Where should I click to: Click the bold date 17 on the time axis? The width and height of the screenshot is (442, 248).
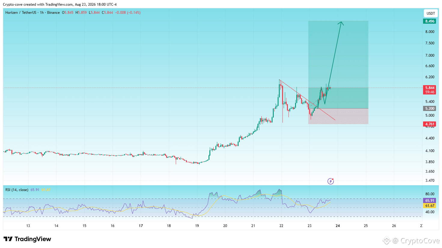(x=141, y=226)
